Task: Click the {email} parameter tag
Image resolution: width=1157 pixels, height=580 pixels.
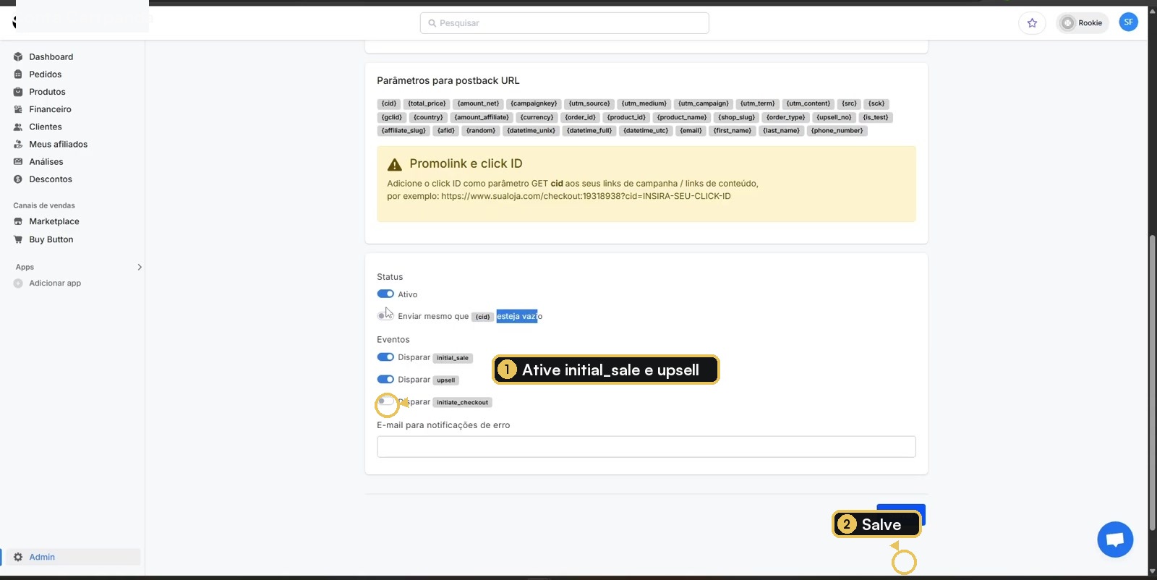Action: (x=691, y=131)
